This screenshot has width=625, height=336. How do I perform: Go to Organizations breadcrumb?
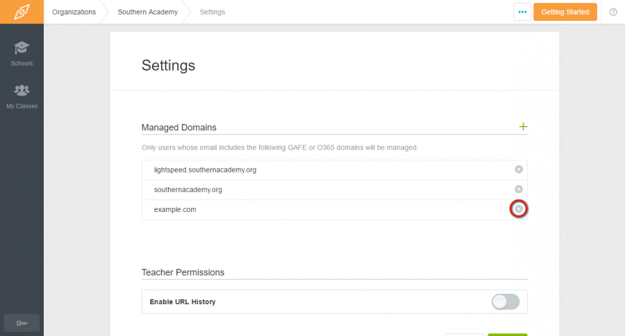click(x=74, y=12)
